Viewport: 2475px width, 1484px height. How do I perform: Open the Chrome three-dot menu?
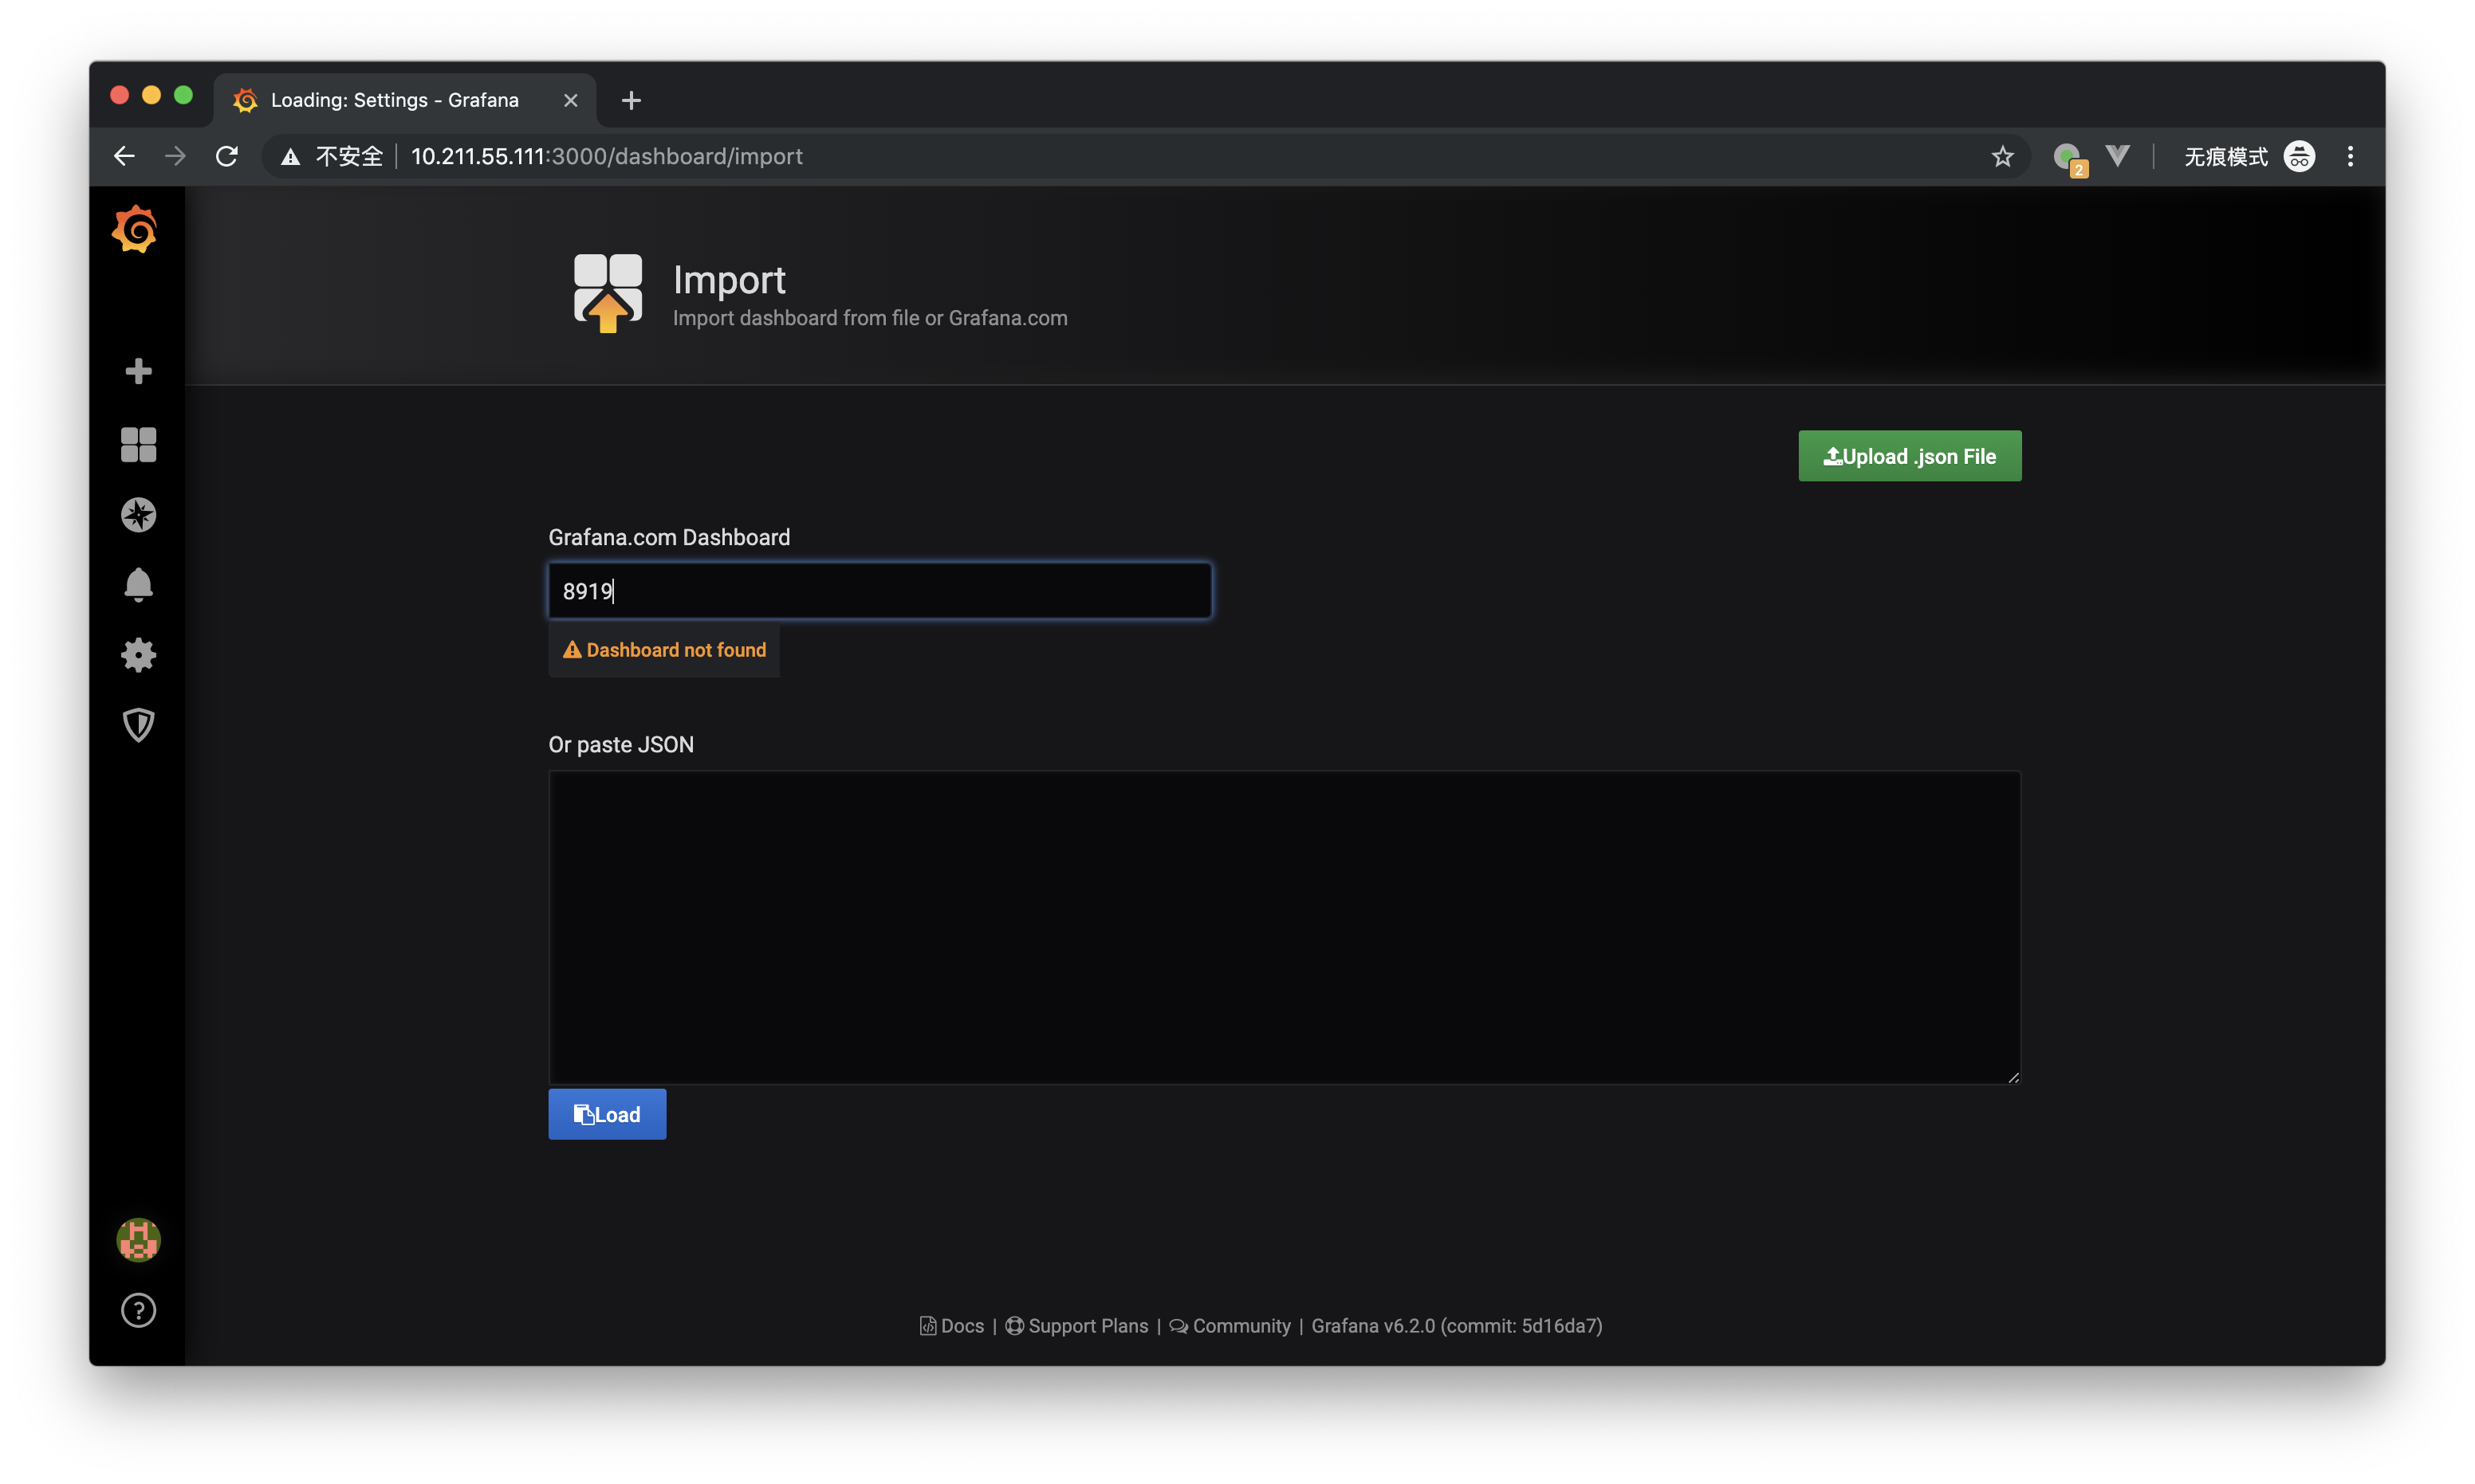tap(2350, 156)
